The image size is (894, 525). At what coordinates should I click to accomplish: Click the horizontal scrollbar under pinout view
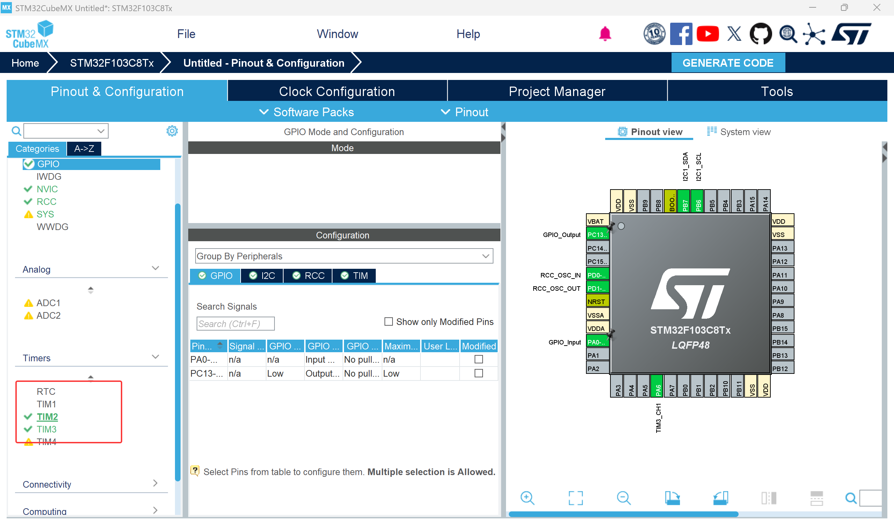(x=623, y=514)
